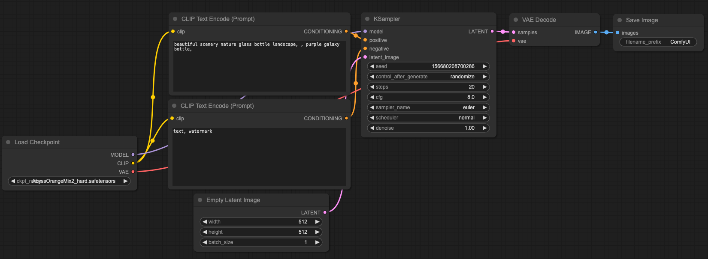This screenshot has width=708, height=259.
Task: Increase denoise with the right arrow
Action: pos(484,128)
